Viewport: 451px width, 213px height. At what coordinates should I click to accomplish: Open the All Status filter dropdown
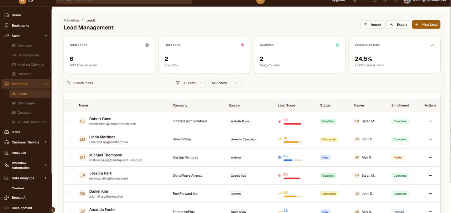point(189,83)
